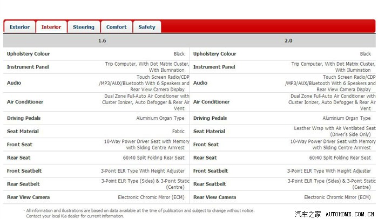378x219 pixels.
Task: Click the Rear Seat label under 1.6
Action: click(x=20, y=158)
